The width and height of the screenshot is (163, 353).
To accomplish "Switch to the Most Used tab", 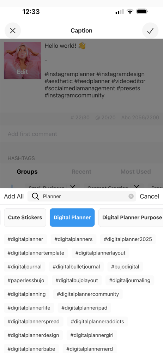I will click(135, 172).
